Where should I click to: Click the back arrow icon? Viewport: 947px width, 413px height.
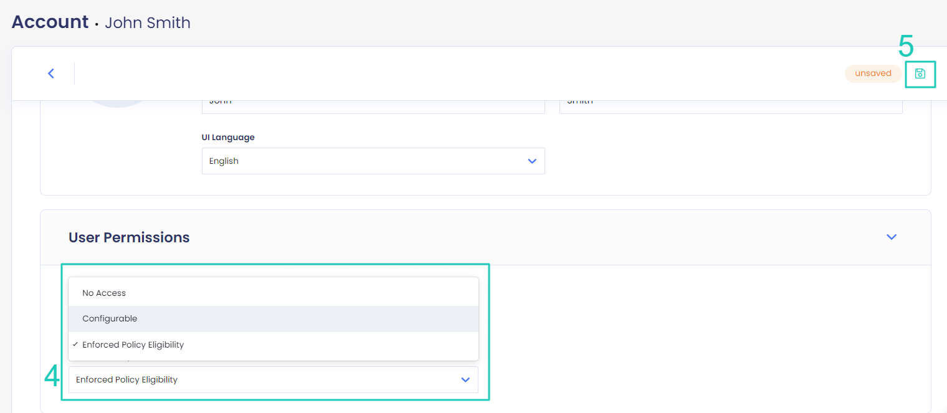tap(51, 74)
